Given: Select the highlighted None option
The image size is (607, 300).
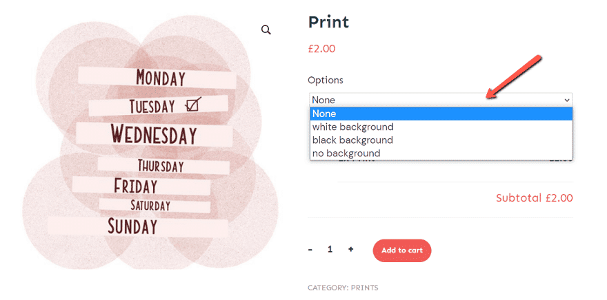Looking at the screenshot, I should click(441, 114).
